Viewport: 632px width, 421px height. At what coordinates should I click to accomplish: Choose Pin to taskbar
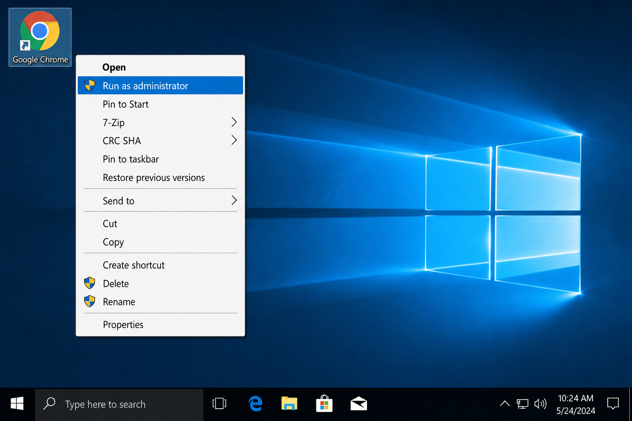(x=160, y=159)
